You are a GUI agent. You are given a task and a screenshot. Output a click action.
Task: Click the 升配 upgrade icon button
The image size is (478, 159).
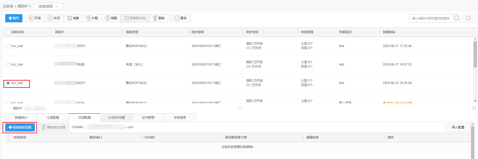tap(92, 18)
